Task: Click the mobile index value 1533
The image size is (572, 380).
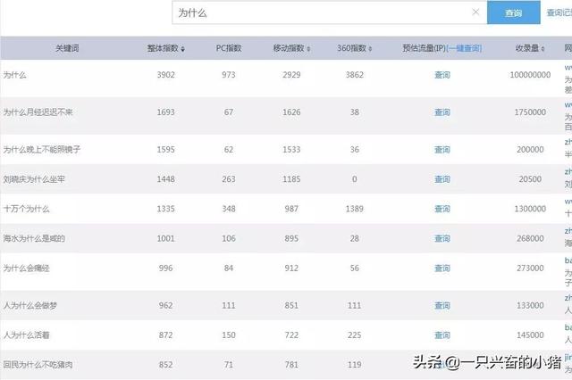Action: (291, 150)
